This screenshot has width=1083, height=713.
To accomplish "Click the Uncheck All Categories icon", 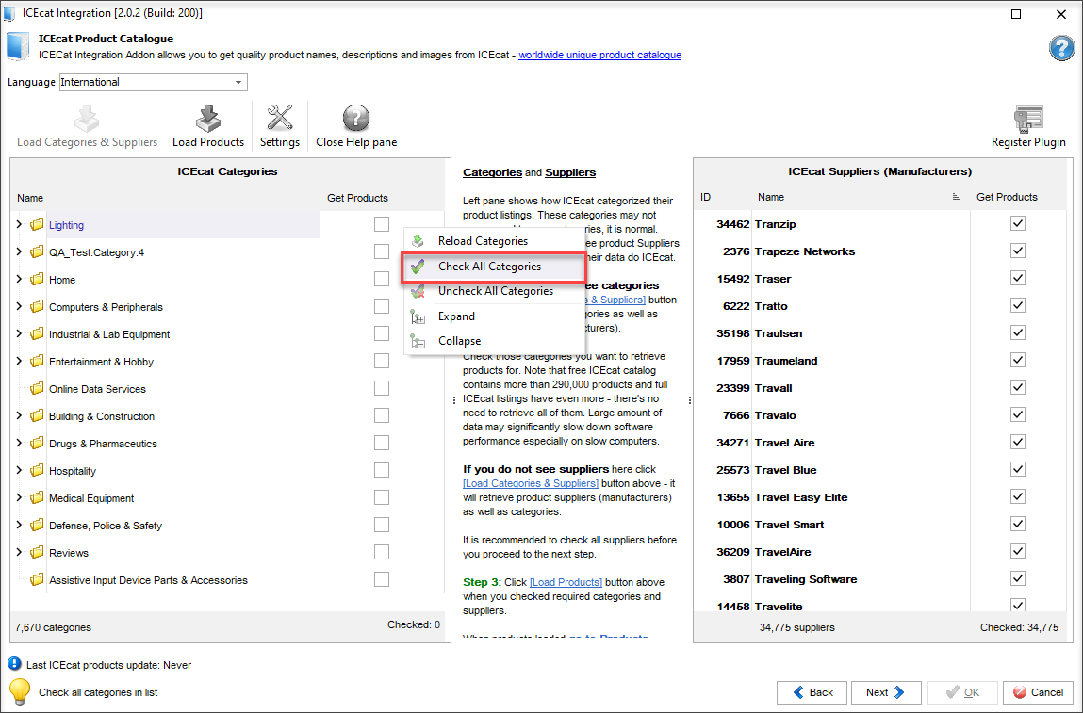I will (x=418, y=291).
